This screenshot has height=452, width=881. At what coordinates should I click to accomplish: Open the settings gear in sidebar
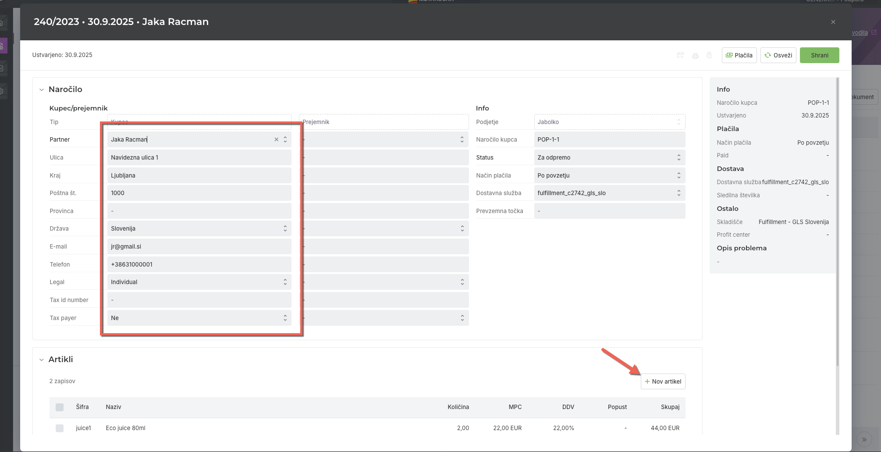[2, 91]
